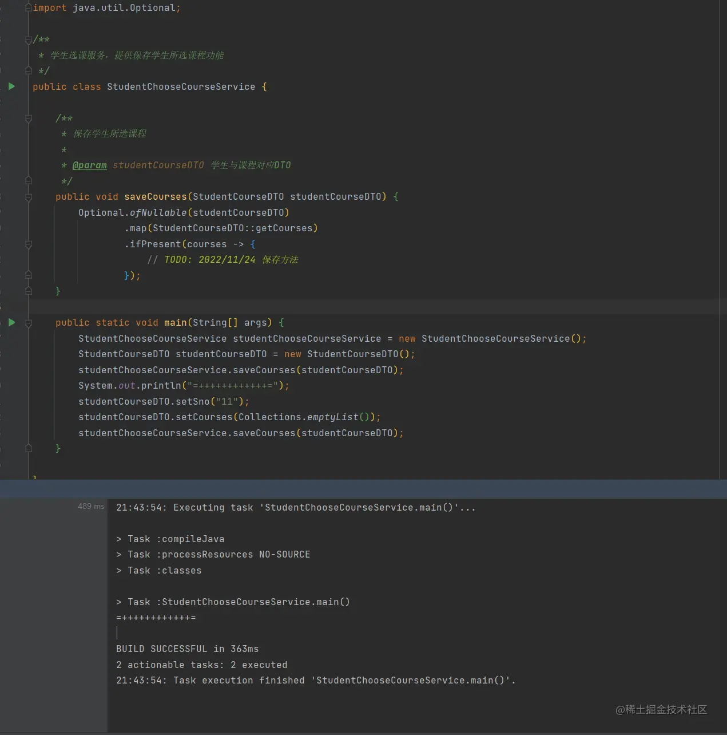Click the 'main' method name in its declaration
This screenshot has height=735, width=727.
tap(175, 323)
